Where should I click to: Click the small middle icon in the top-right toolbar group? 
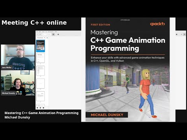coord(182,34)
